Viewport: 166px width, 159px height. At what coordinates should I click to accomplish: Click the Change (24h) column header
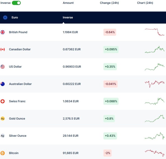tap(109, 3)
